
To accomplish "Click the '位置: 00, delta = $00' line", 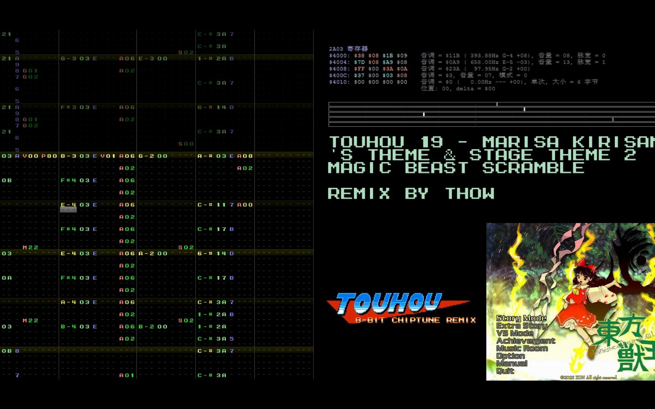I will pyautogui.click(x=458, y=89).
